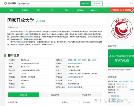Click the 中华人民共和国教育部 link

75,63
